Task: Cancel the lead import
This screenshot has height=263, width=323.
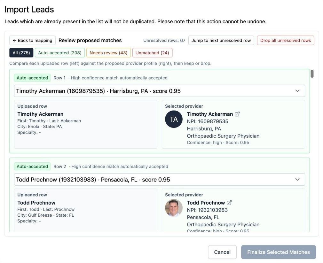Action: [222, 252]
